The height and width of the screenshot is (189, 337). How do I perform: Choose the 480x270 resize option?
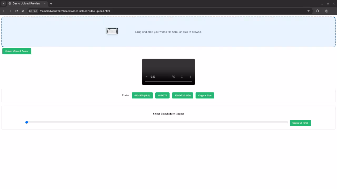tap(162, 96)
